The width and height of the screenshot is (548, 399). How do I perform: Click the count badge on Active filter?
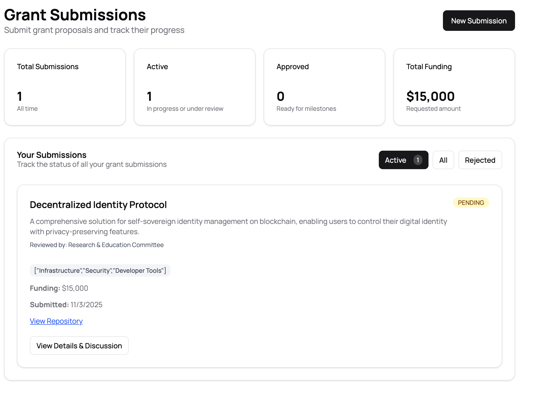(x=418, y=160)
